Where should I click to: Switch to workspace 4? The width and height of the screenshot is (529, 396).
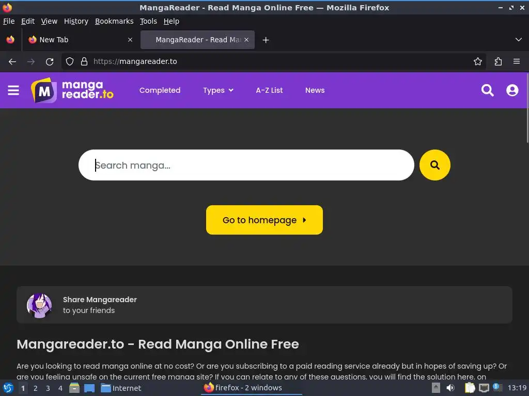point(60,388)
